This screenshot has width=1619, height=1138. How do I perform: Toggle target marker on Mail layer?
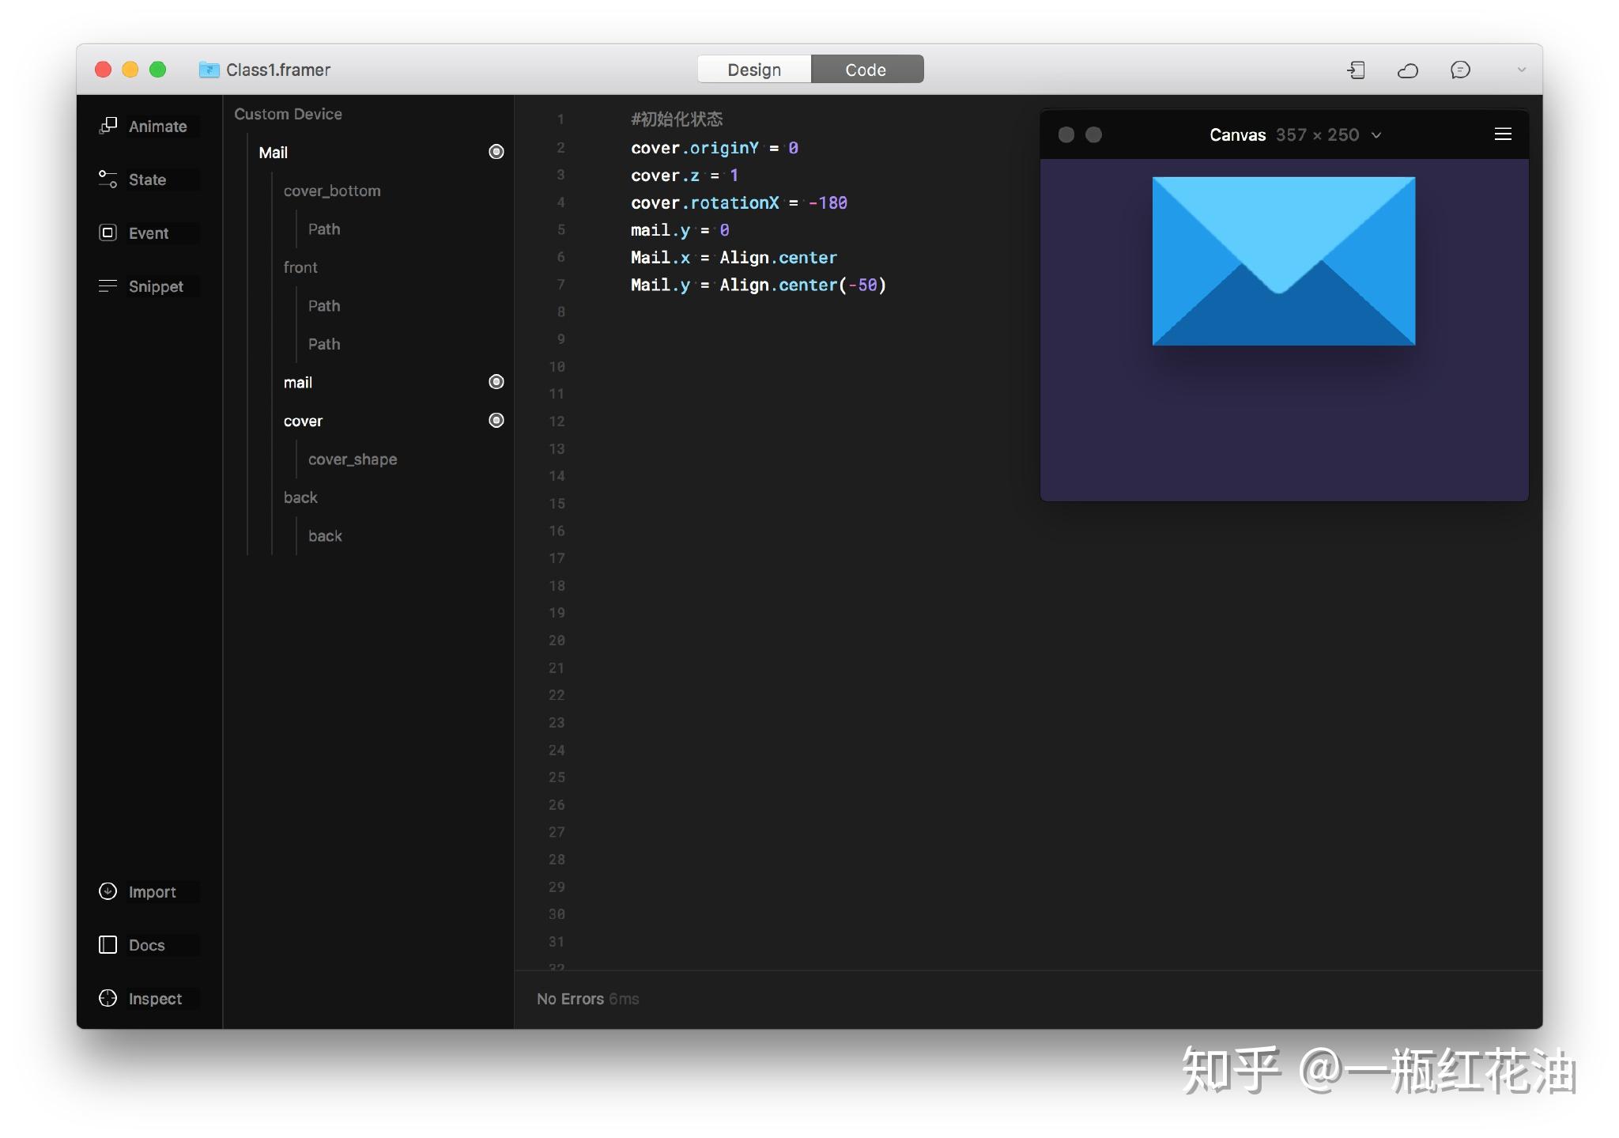(x=496, y=152)
